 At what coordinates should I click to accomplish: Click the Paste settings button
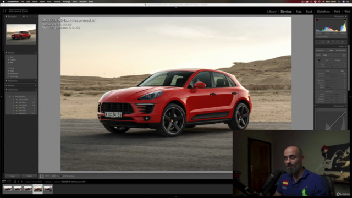[29, 176]
